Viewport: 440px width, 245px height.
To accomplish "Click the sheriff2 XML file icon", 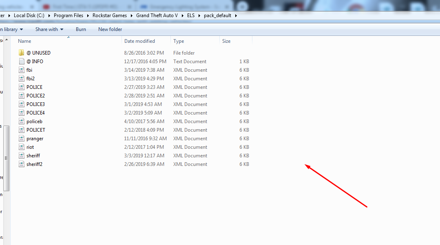I will [x=22, y=164].
